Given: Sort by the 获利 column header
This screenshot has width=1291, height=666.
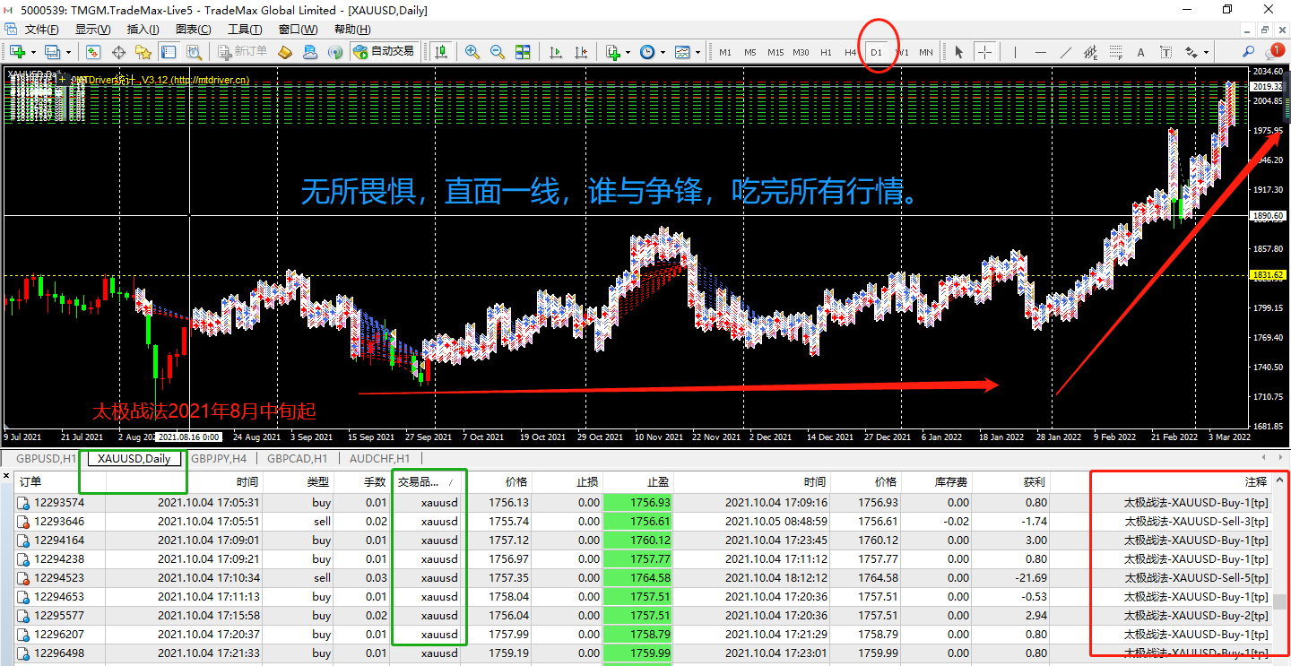Looking at the screenshot, I should click(1011, 481).
